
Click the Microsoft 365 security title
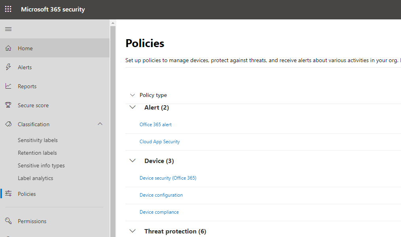[53, 9]
